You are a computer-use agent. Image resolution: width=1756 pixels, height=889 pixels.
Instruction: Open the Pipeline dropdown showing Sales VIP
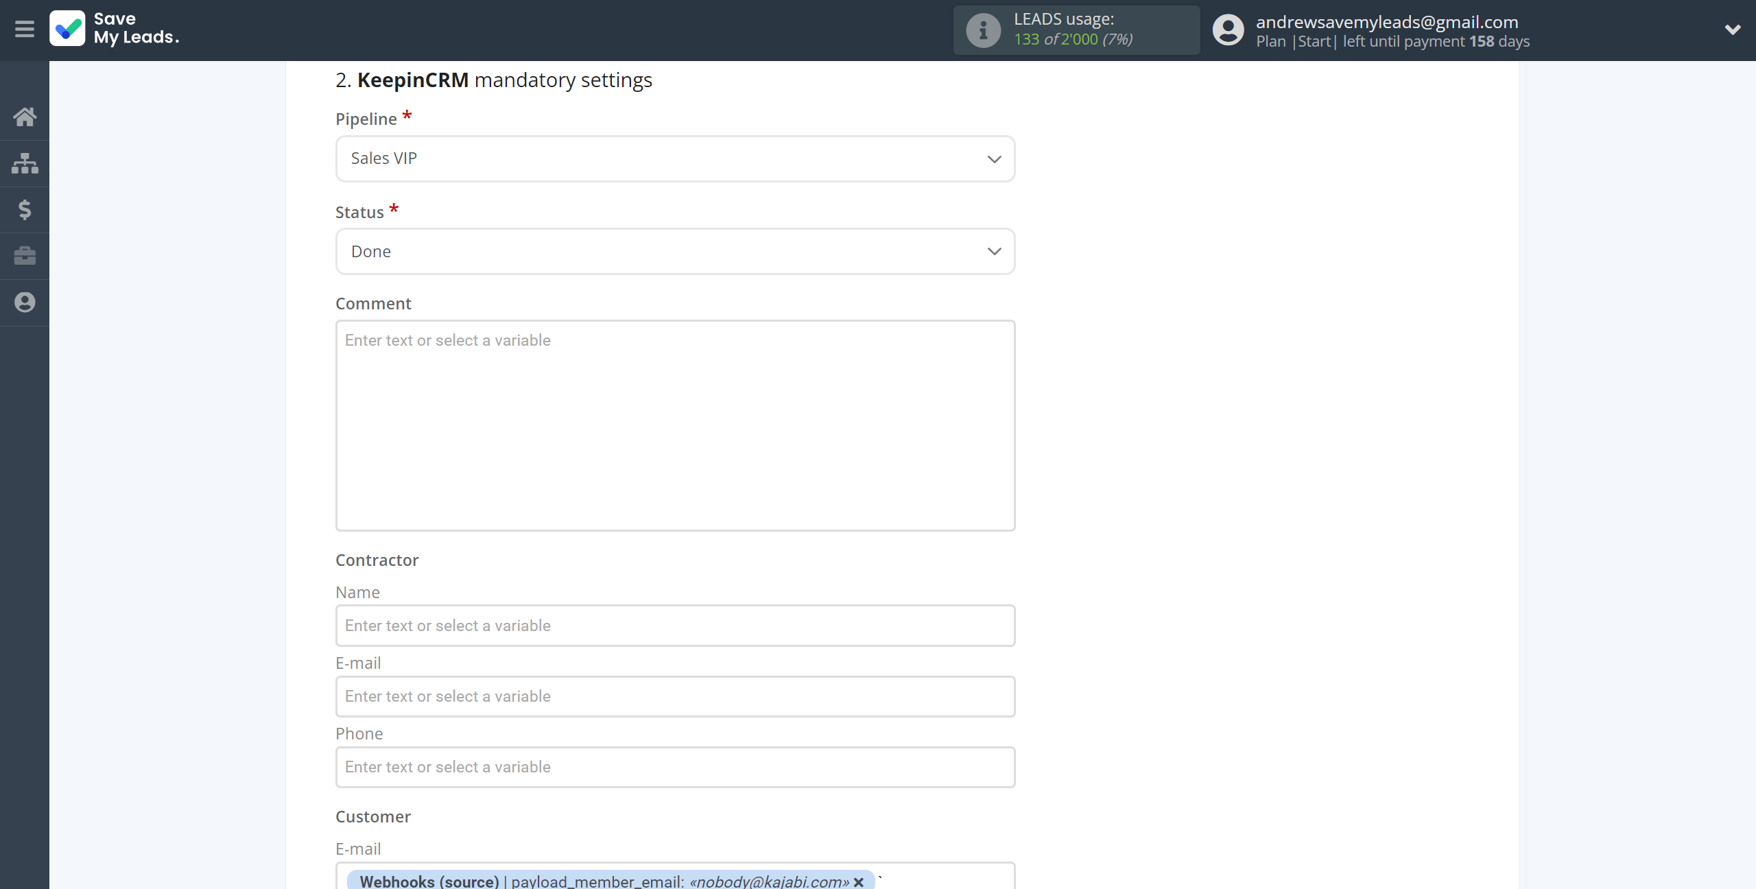pos(675,158)
